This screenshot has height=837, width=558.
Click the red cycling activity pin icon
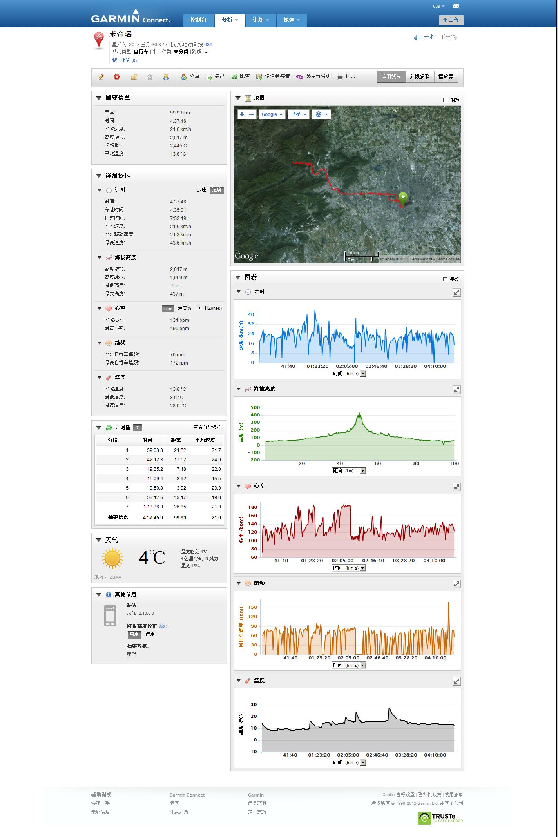pos(99,40)
